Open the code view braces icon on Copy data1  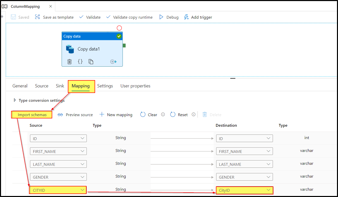[80, 61]
